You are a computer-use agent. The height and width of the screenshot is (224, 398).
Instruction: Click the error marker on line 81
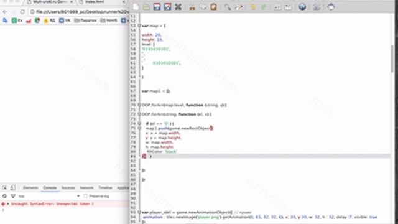pyautogui.click(x=144, y=156)
